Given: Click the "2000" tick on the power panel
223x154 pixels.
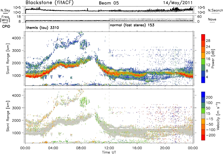Looking at the screenshot, I should point(16,63).
